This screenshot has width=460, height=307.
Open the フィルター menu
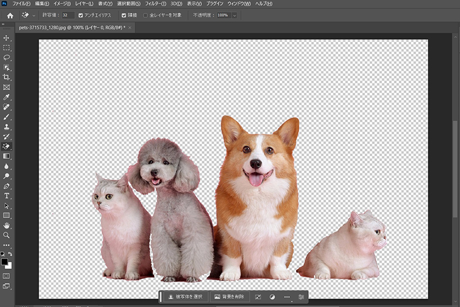(155, 3)
